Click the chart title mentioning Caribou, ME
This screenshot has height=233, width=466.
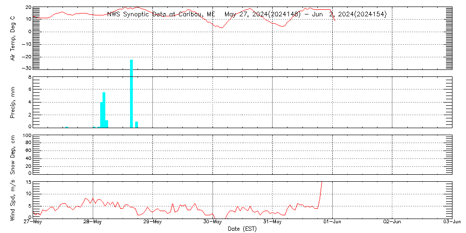(247, 14)
